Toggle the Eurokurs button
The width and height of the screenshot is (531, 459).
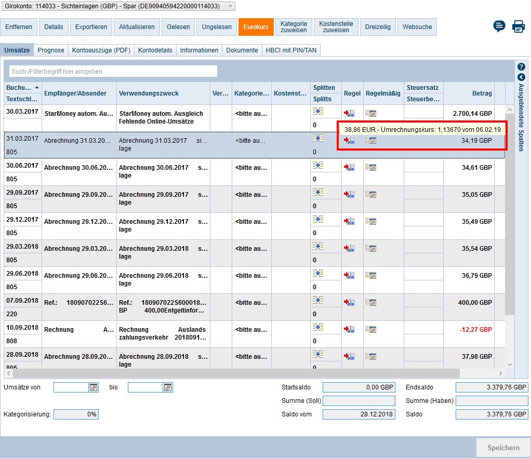[256, 27]
